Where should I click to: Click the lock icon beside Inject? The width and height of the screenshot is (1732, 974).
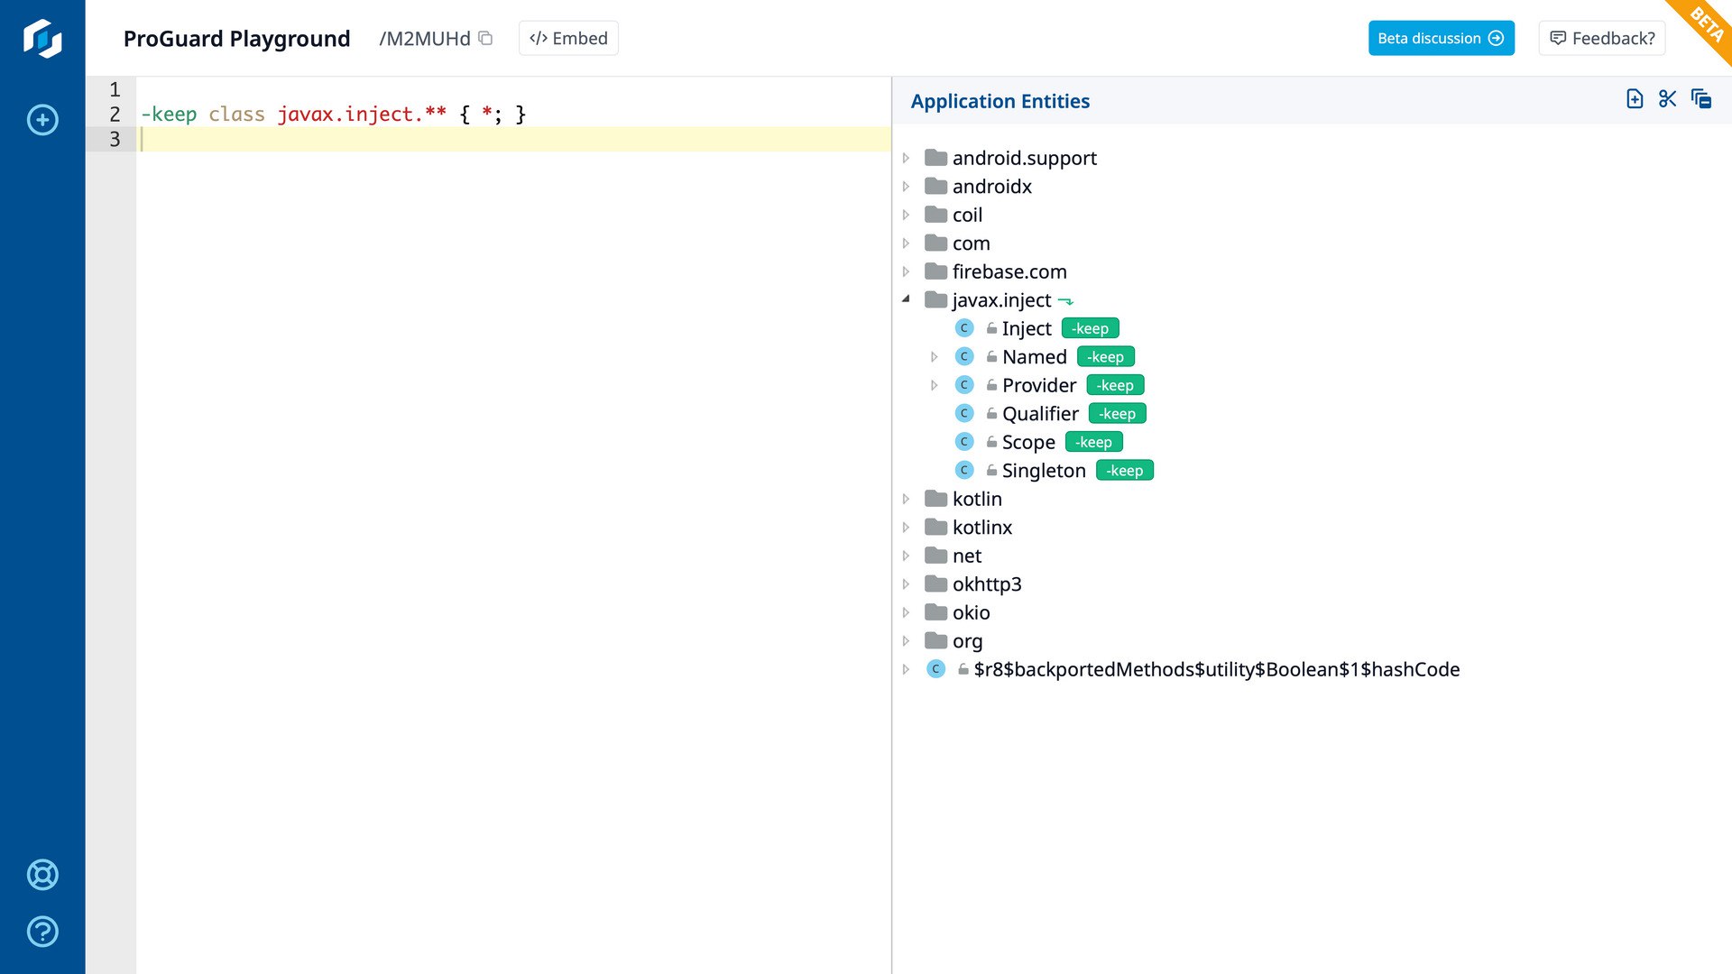click(991, 328)
